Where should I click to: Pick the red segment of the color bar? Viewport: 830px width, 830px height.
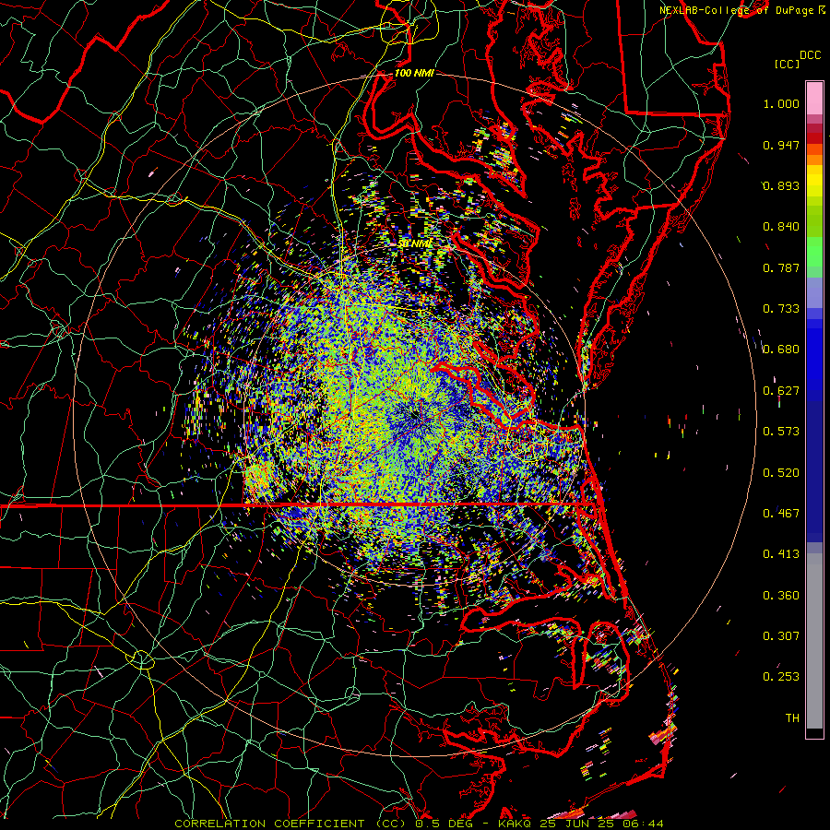[814, 138]
